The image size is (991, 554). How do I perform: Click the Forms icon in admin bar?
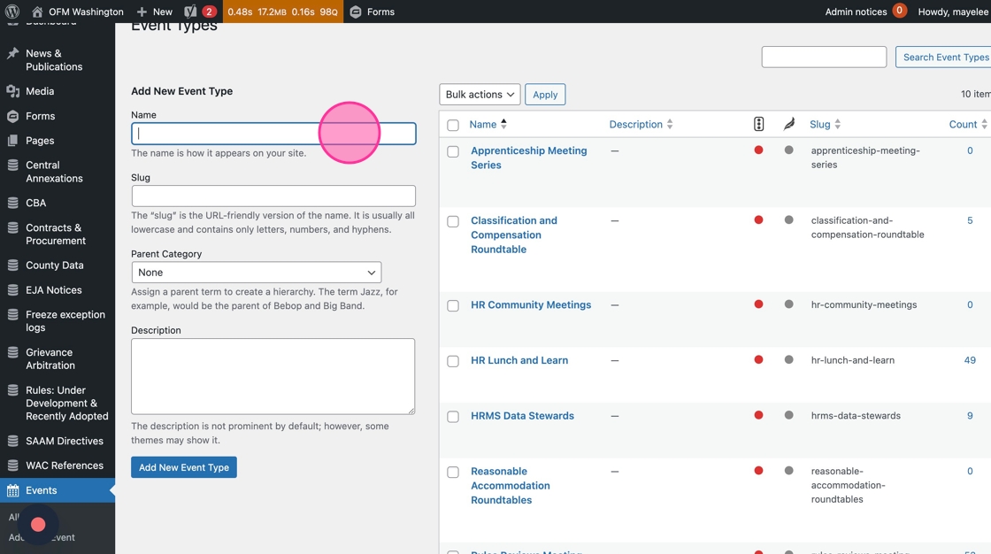(356, 12)
